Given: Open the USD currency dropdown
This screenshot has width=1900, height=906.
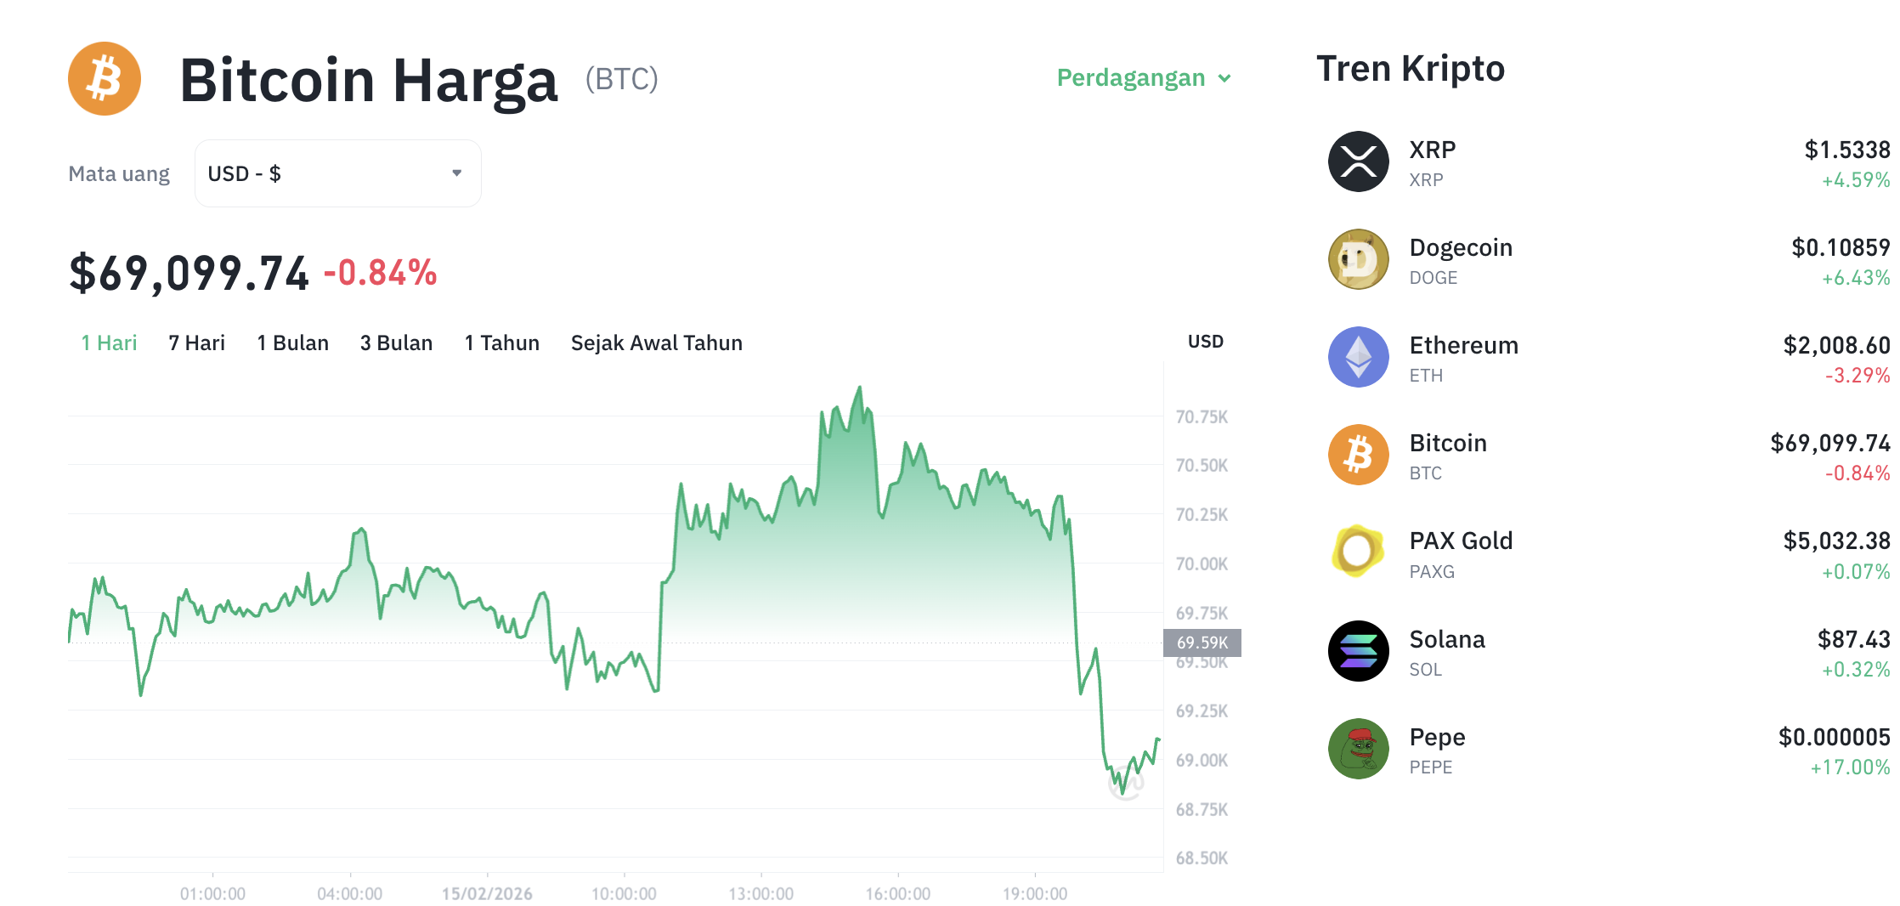Looking at the screenshot, I should click(337, 173).
